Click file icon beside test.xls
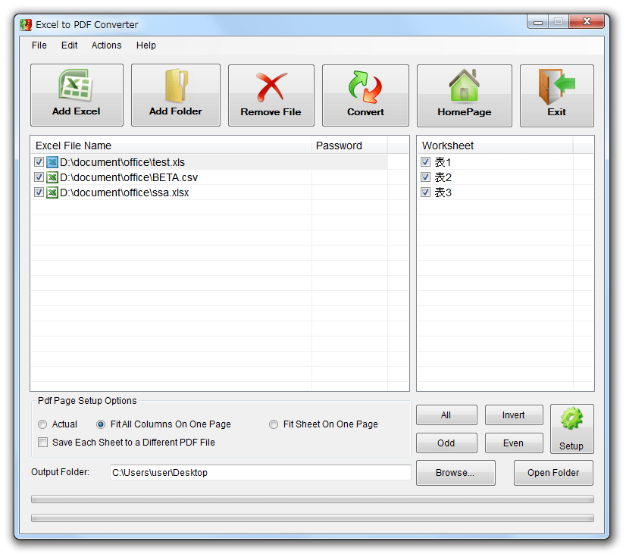Viewport: 626px width, 557px height. click(x=52, y=162)
